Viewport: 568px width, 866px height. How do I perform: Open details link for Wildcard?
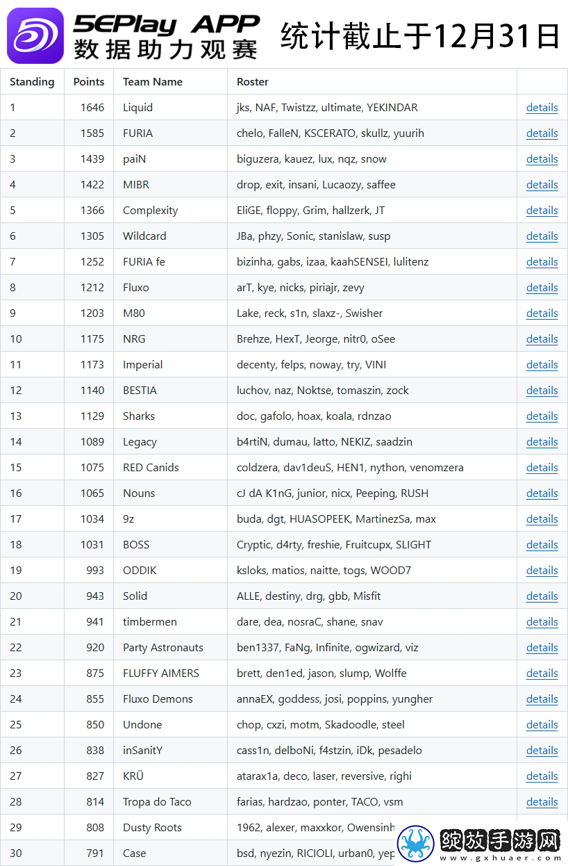542,236
